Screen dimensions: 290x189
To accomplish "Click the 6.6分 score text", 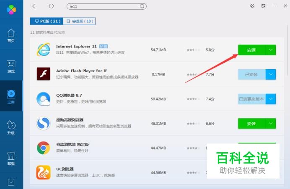I will pos(210,123).
